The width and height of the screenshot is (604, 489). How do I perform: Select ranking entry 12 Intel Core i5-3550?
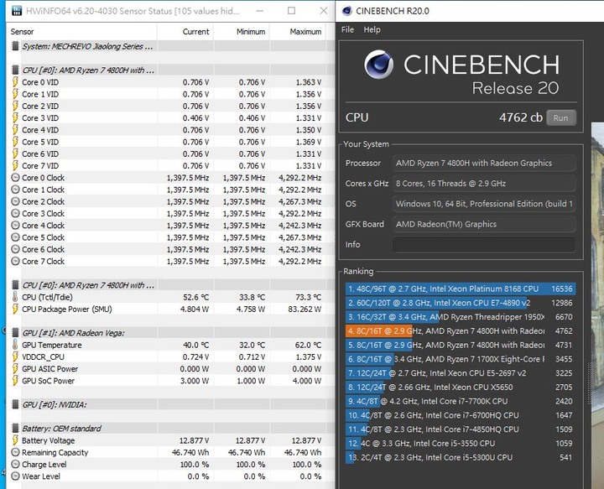[x=461, y=443]
